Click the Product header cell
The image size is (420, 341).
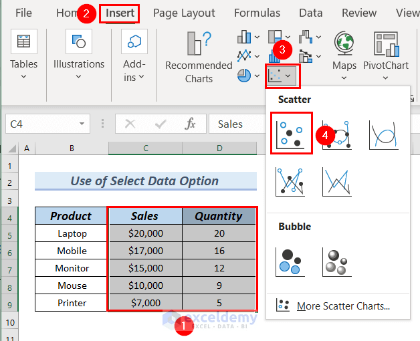click(71, 216)
